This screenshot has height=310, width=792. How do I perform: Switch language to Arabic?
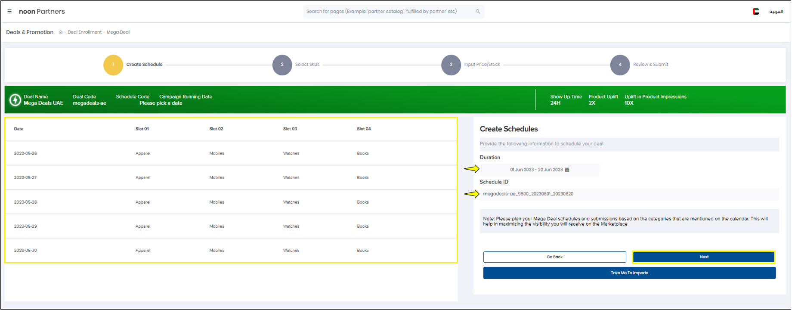point(776,12)
